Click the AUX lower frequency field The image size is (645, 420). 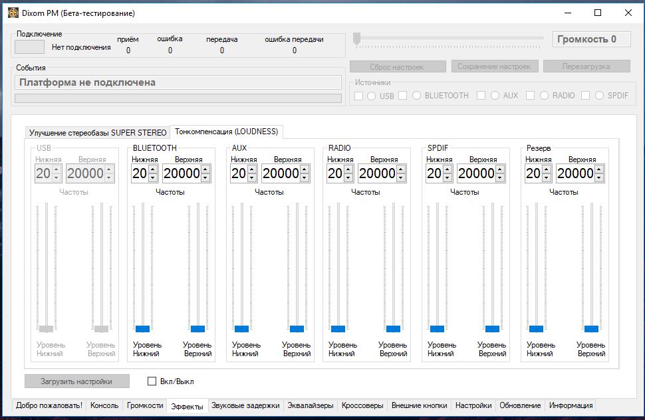238,173
